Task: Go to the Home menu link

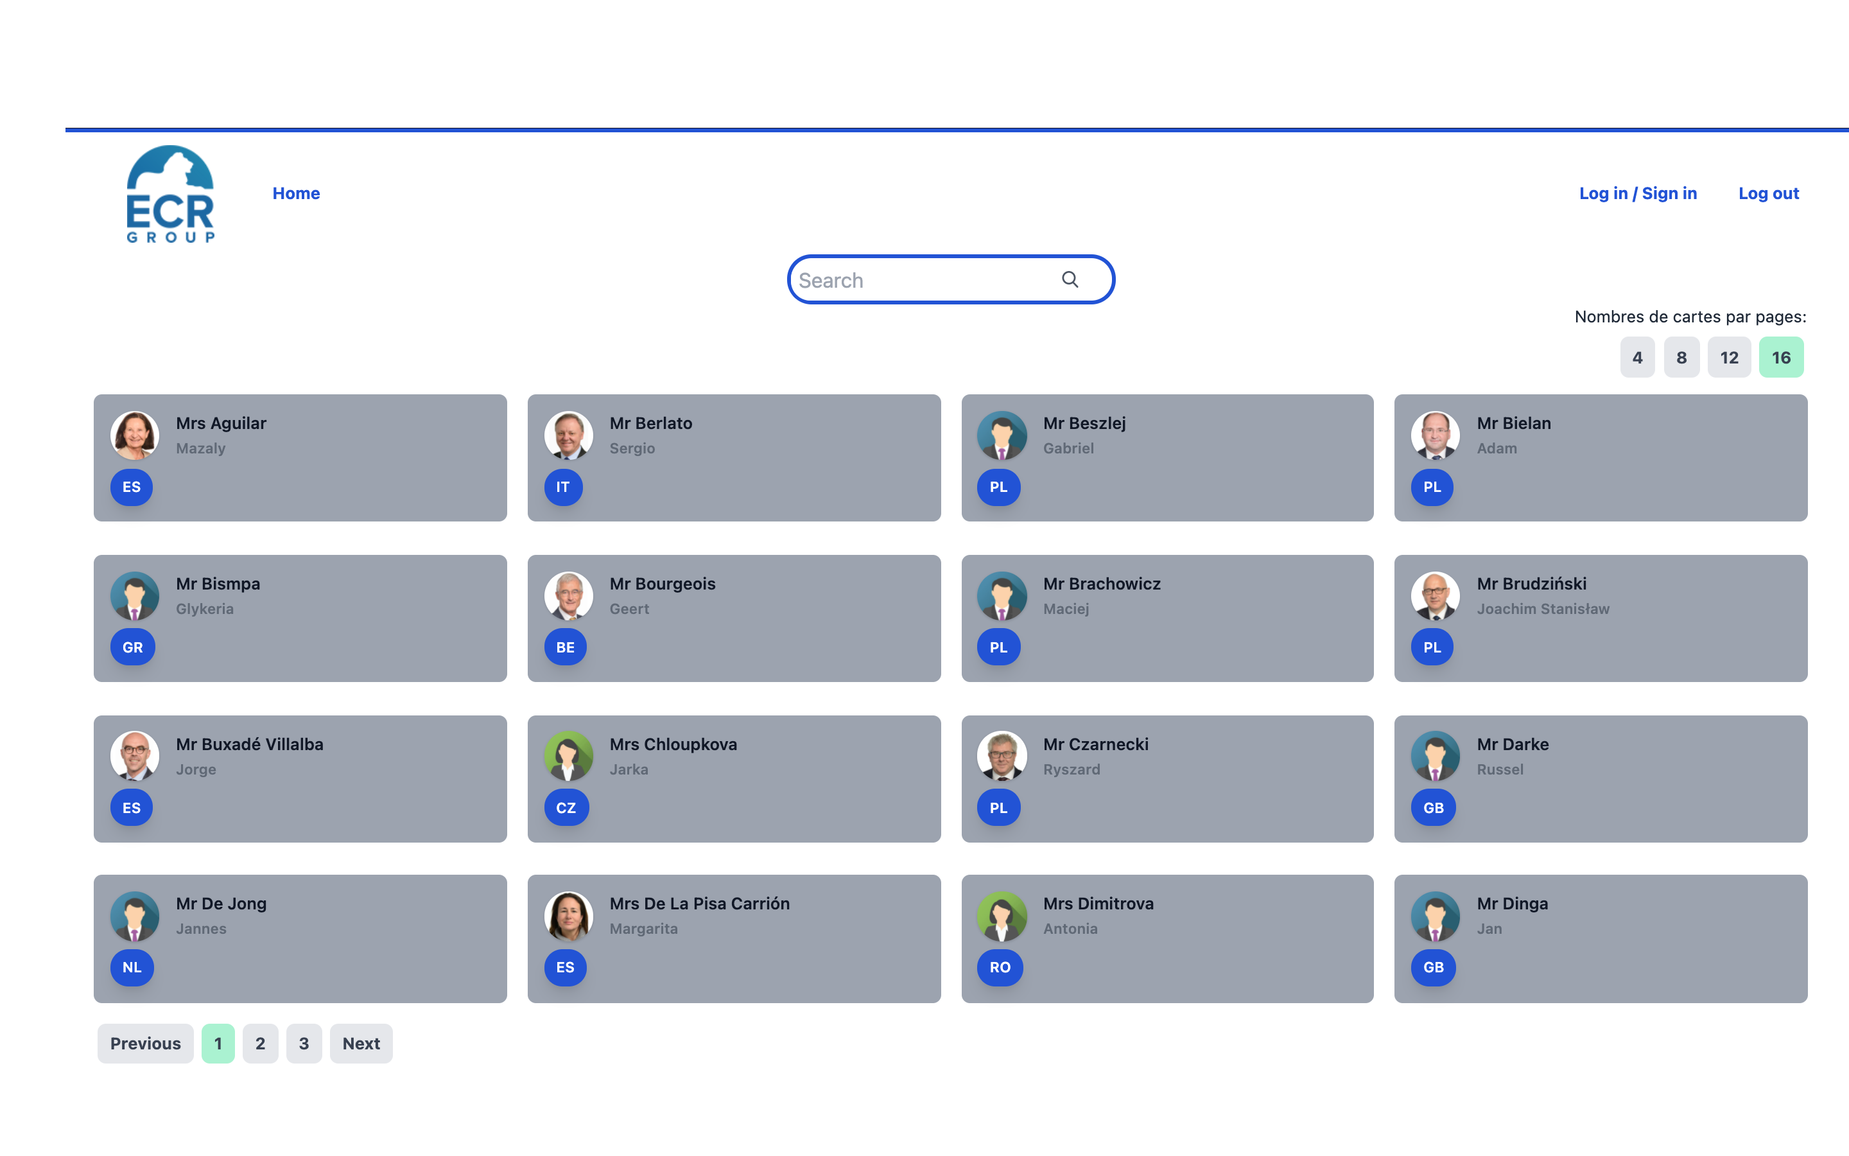Action: click(x=297, y=193)
